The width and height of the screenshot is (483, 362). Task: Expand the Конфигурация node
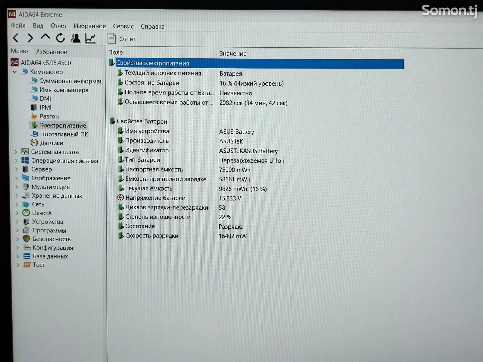click(x=18, y=248)
